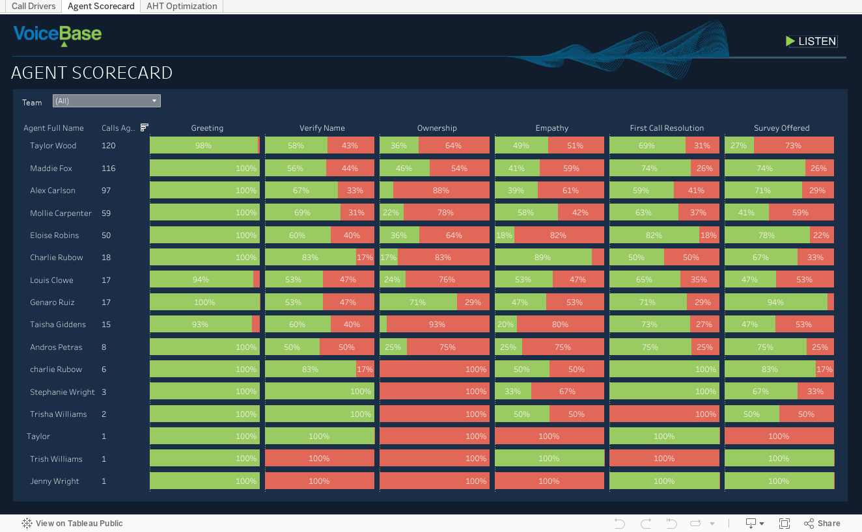Screen dimensions: 862x532
Task: Click the sort icon beside Calls Ag..
Action: coord(145,127)
